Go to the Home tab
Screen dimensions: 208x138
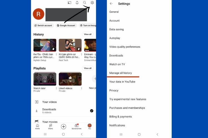(x=37, y=127)
